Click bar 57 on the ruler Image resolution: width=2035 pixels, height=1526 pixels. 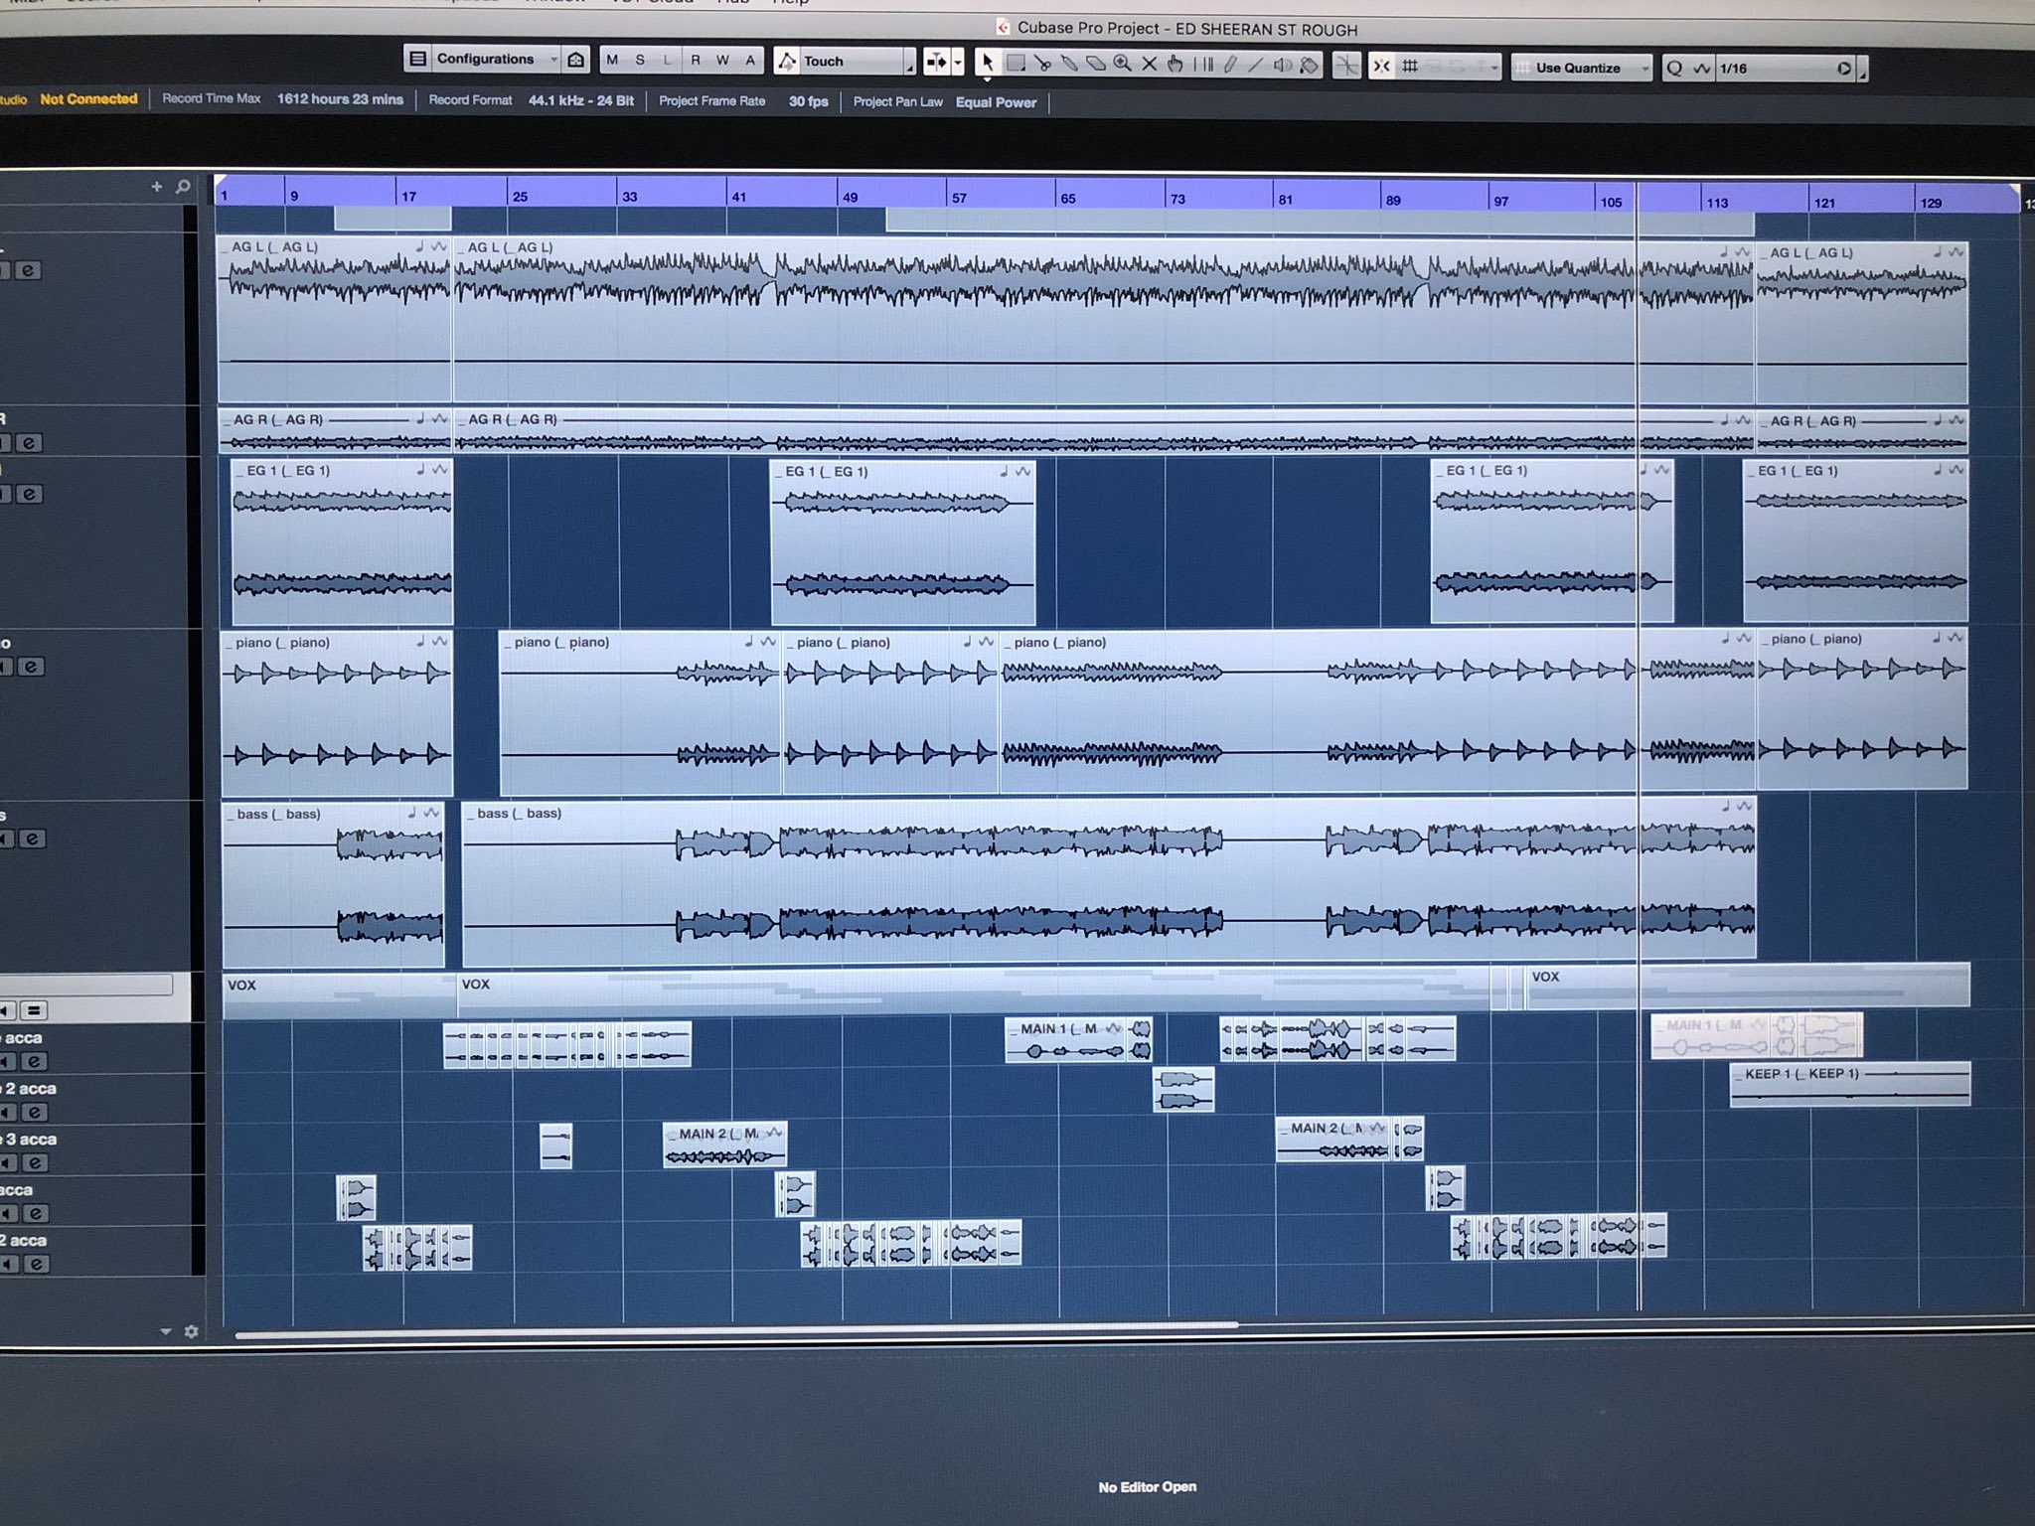[x=958, y=198]
